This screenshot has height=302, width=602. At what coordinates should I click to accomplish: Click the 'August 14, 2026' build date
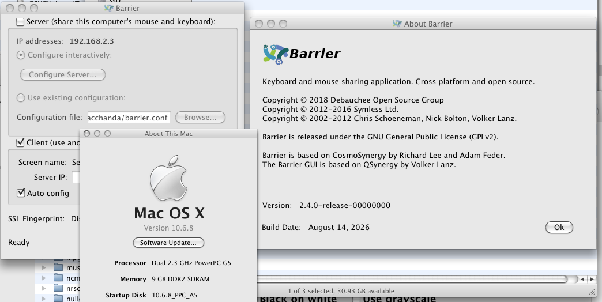pyautogui.click(x=339, y=227)
